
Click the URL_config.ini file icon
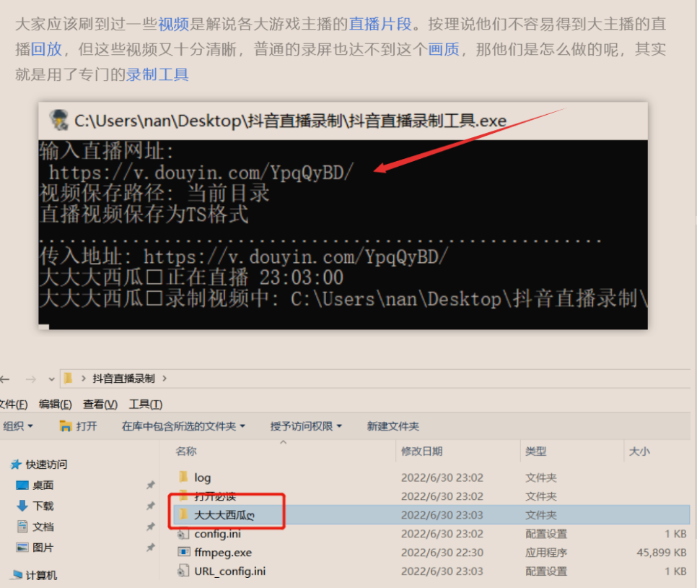(183, 571)
